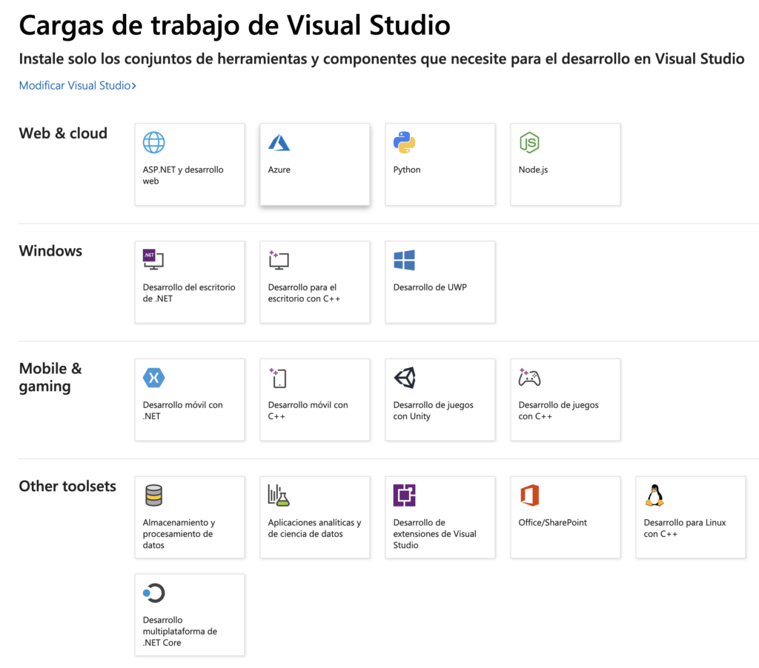759x668 pixels.
Task: Select the Azure workload label
Action: click(x=279, y=170)
